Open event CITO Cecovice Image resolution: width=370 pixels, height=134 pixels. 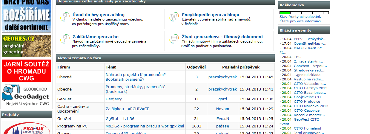[x=307, y=110]
